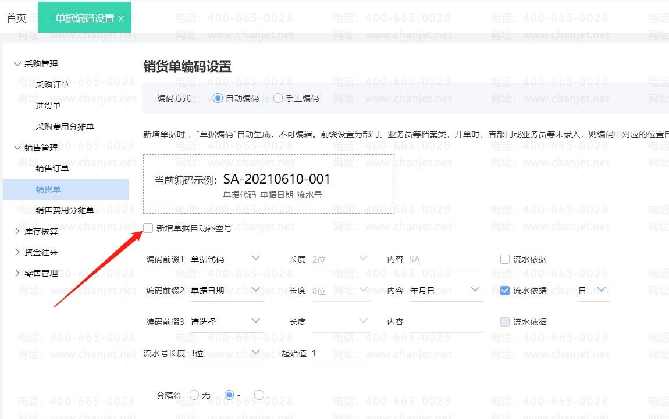Open the 2位 length dropdown
Image resolution: width=669 pixels, height=419 pixels.
[341, 259]
